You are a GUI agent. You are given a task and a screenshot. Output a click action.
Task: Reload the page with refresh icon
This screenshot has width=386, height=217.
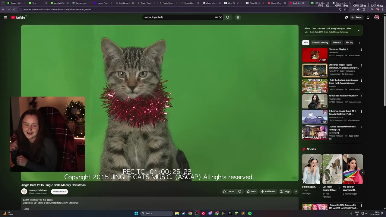point(14,9)
